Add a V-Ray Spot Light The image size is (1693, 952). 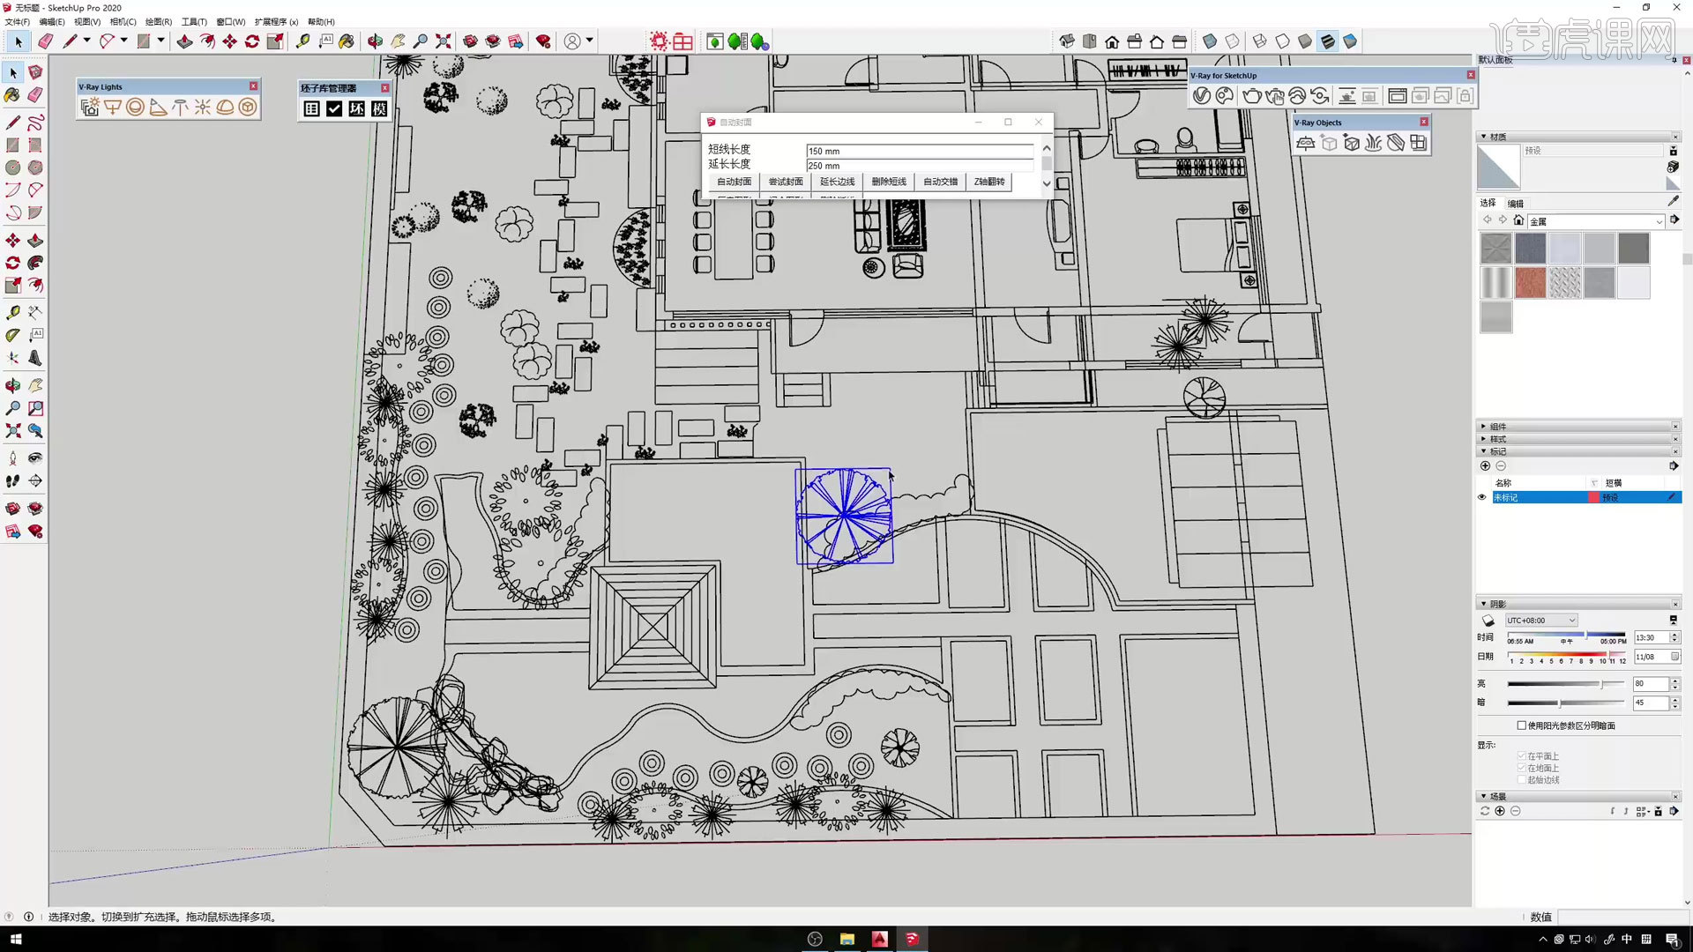pyautogui.click(x=158, y=107)
